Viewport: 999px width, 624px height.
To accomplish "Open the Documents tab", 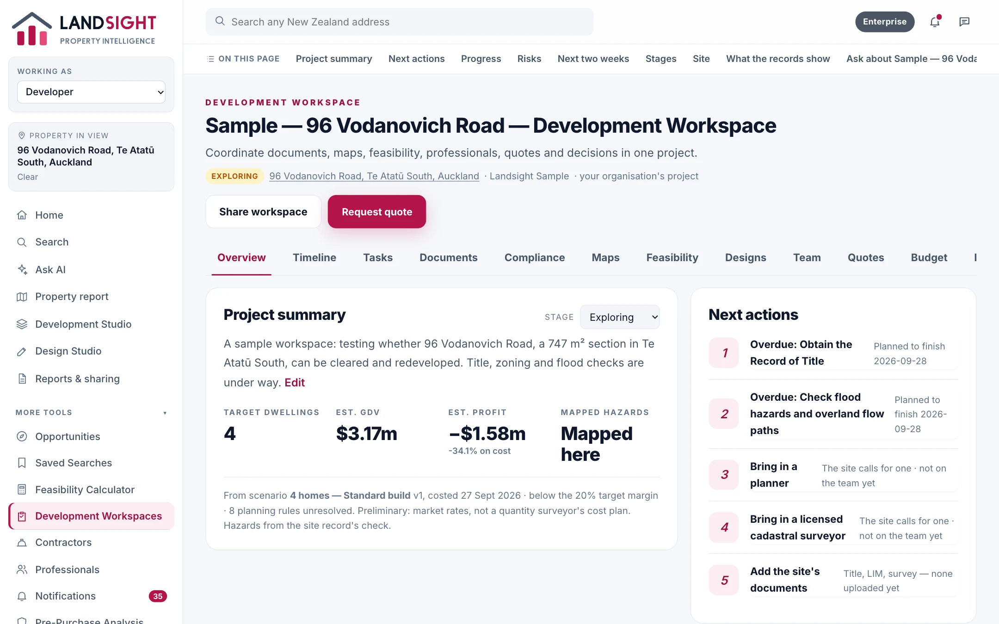I will [x=448, y=257].
